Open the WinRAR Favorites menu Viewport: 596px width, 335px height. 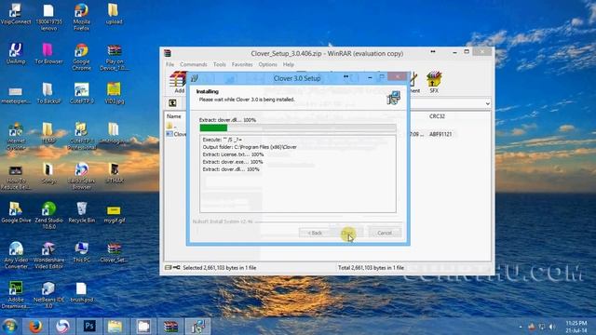pyautogui.click(x=242, y=64)
